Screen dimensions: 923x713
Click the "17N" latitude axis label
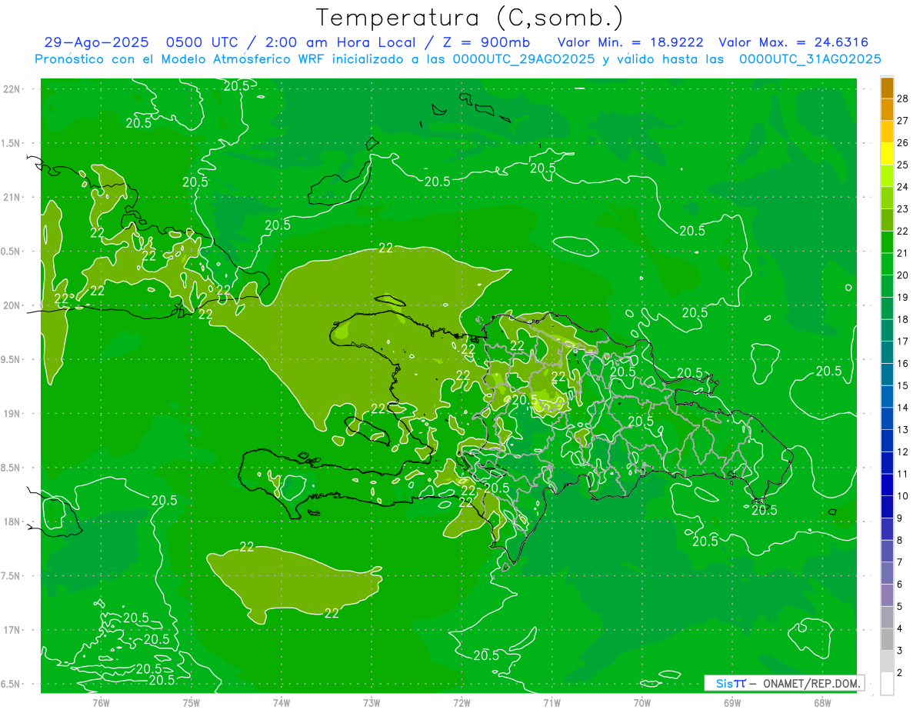pyautogui.click(x=11, y=630)
